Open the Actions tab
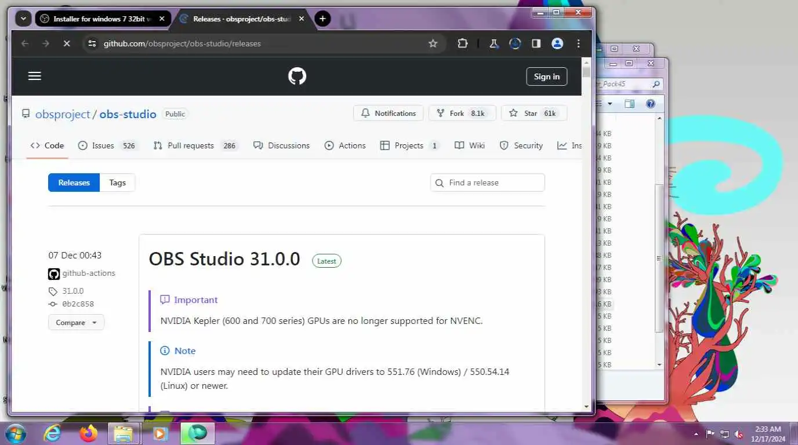 [x=345, y=145]
